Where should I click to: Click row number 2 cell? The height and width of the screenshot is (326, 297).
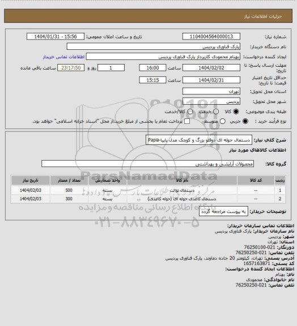point(280,199)
